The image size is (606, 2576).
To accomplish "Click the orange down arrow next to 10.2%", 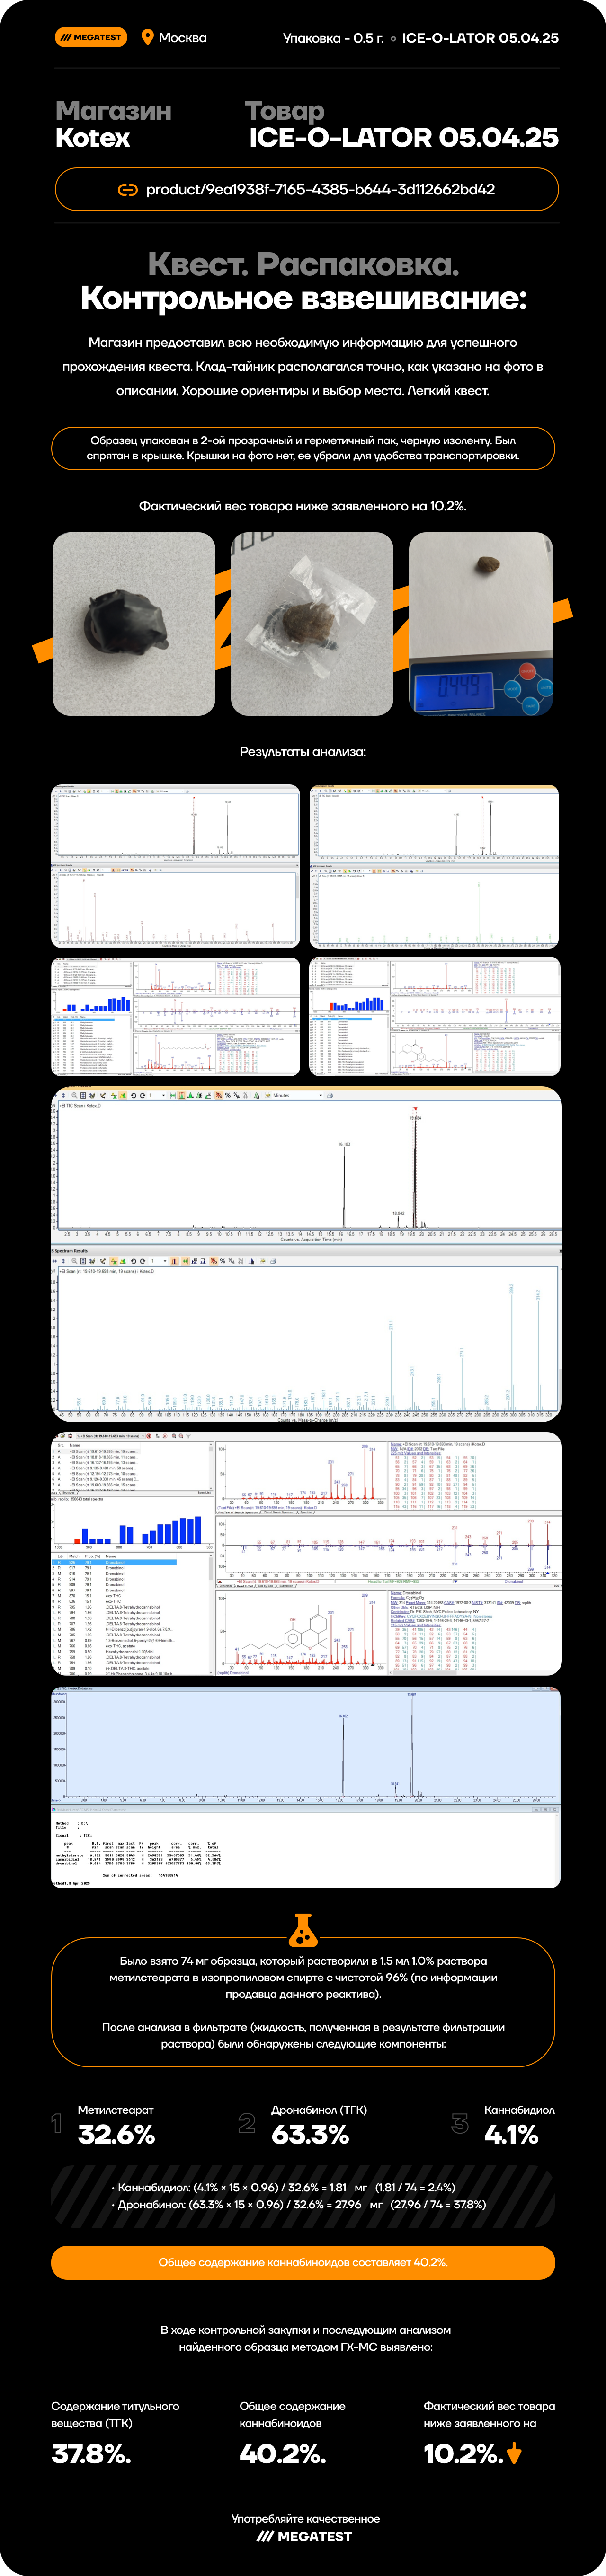I will (515, 2453).
